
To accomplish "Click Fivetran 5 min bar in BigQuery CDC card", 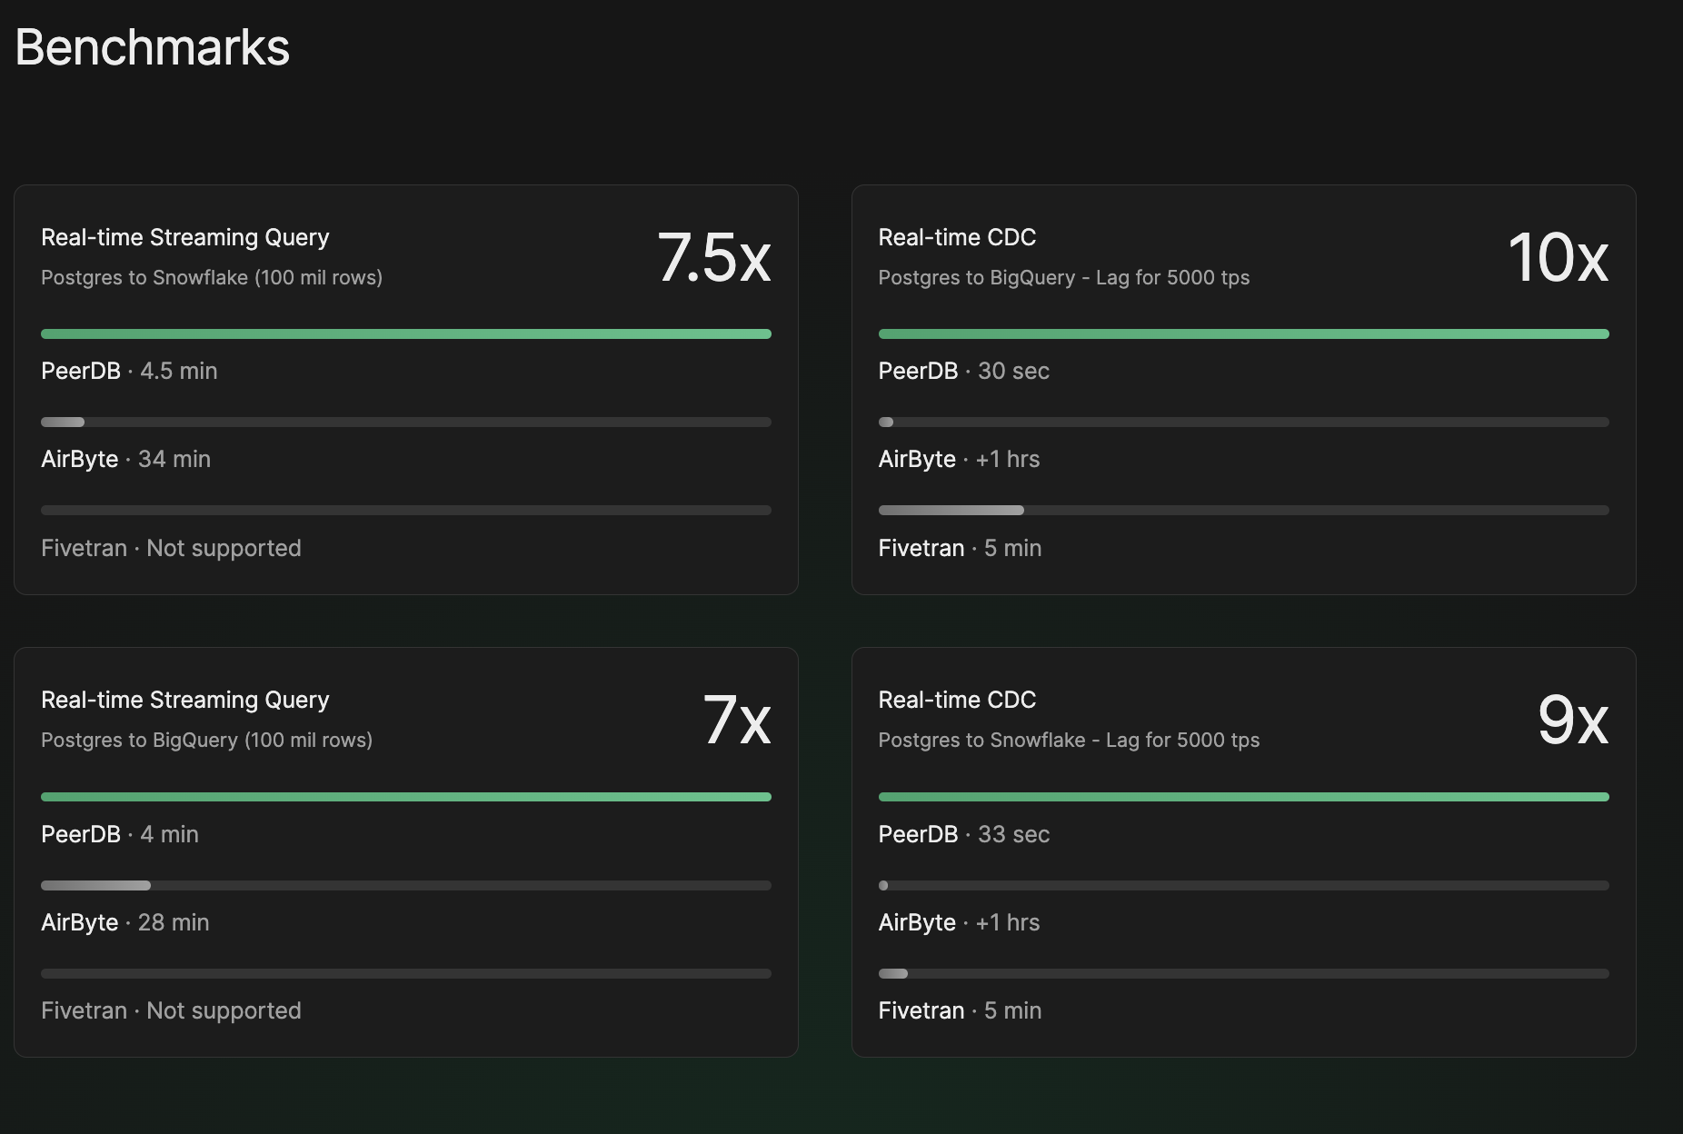I will [1243, 511].
